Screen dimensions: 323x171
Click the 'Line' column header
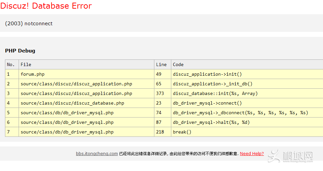tap(163, 64)
